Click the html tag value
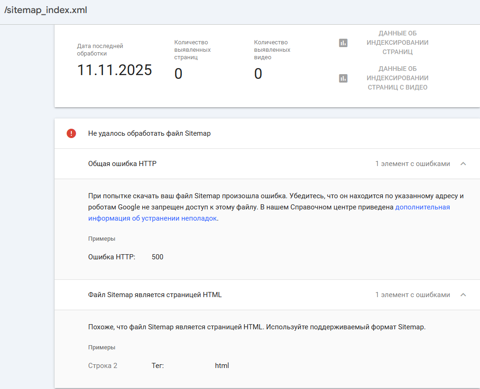Viewport: 480px width, 389px height. tap(222, 366)
